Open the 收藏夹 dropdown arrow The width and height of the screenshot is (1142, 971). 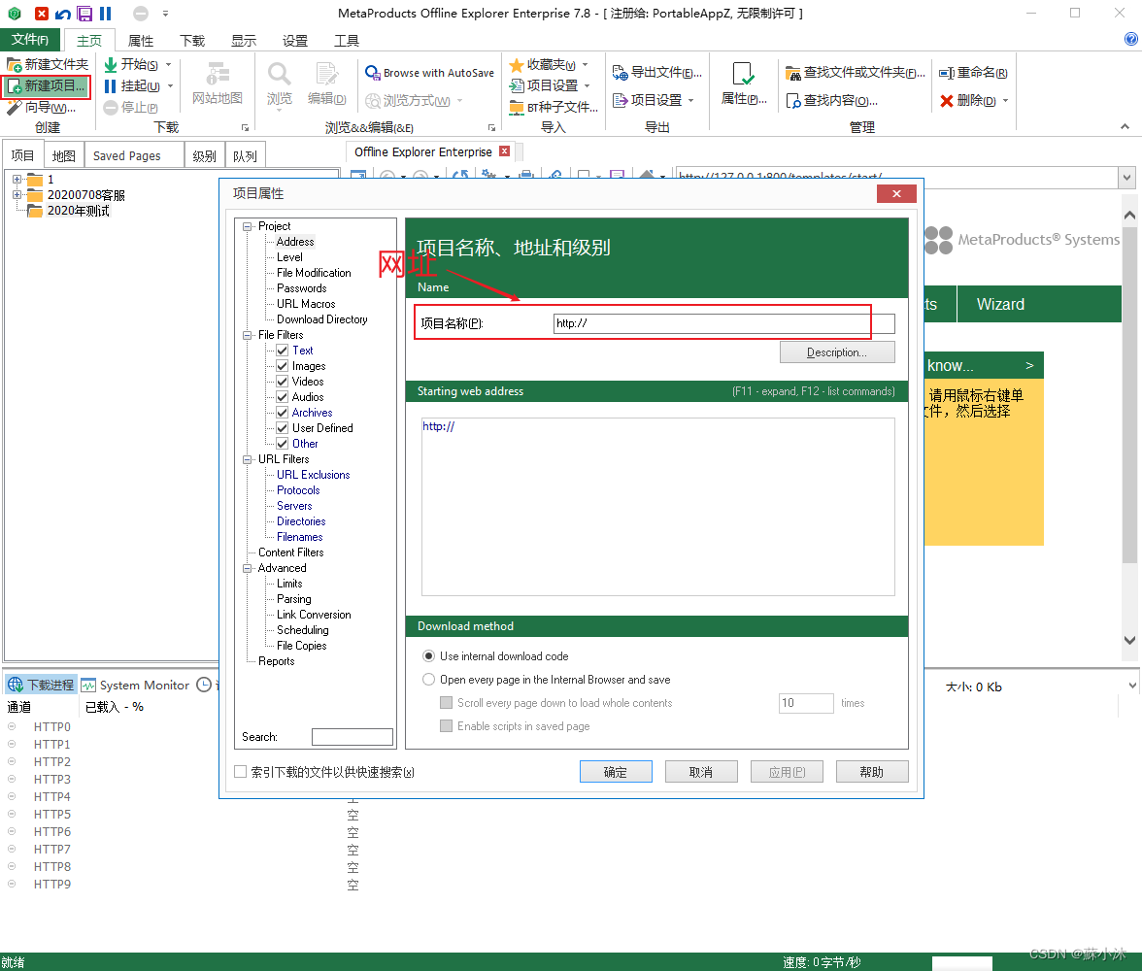click(x=585, y=65)
